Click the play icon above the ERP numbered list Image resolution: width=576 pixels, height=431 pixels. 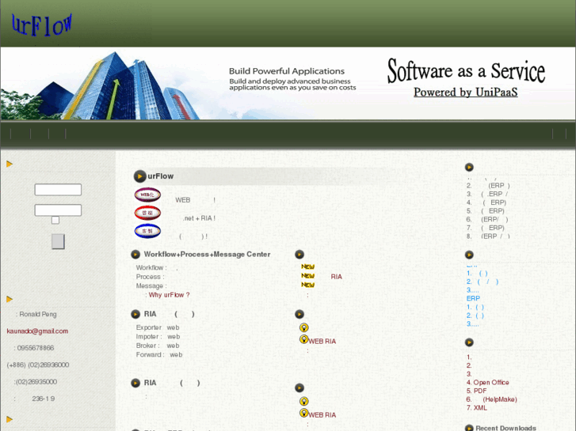point(469,168)
